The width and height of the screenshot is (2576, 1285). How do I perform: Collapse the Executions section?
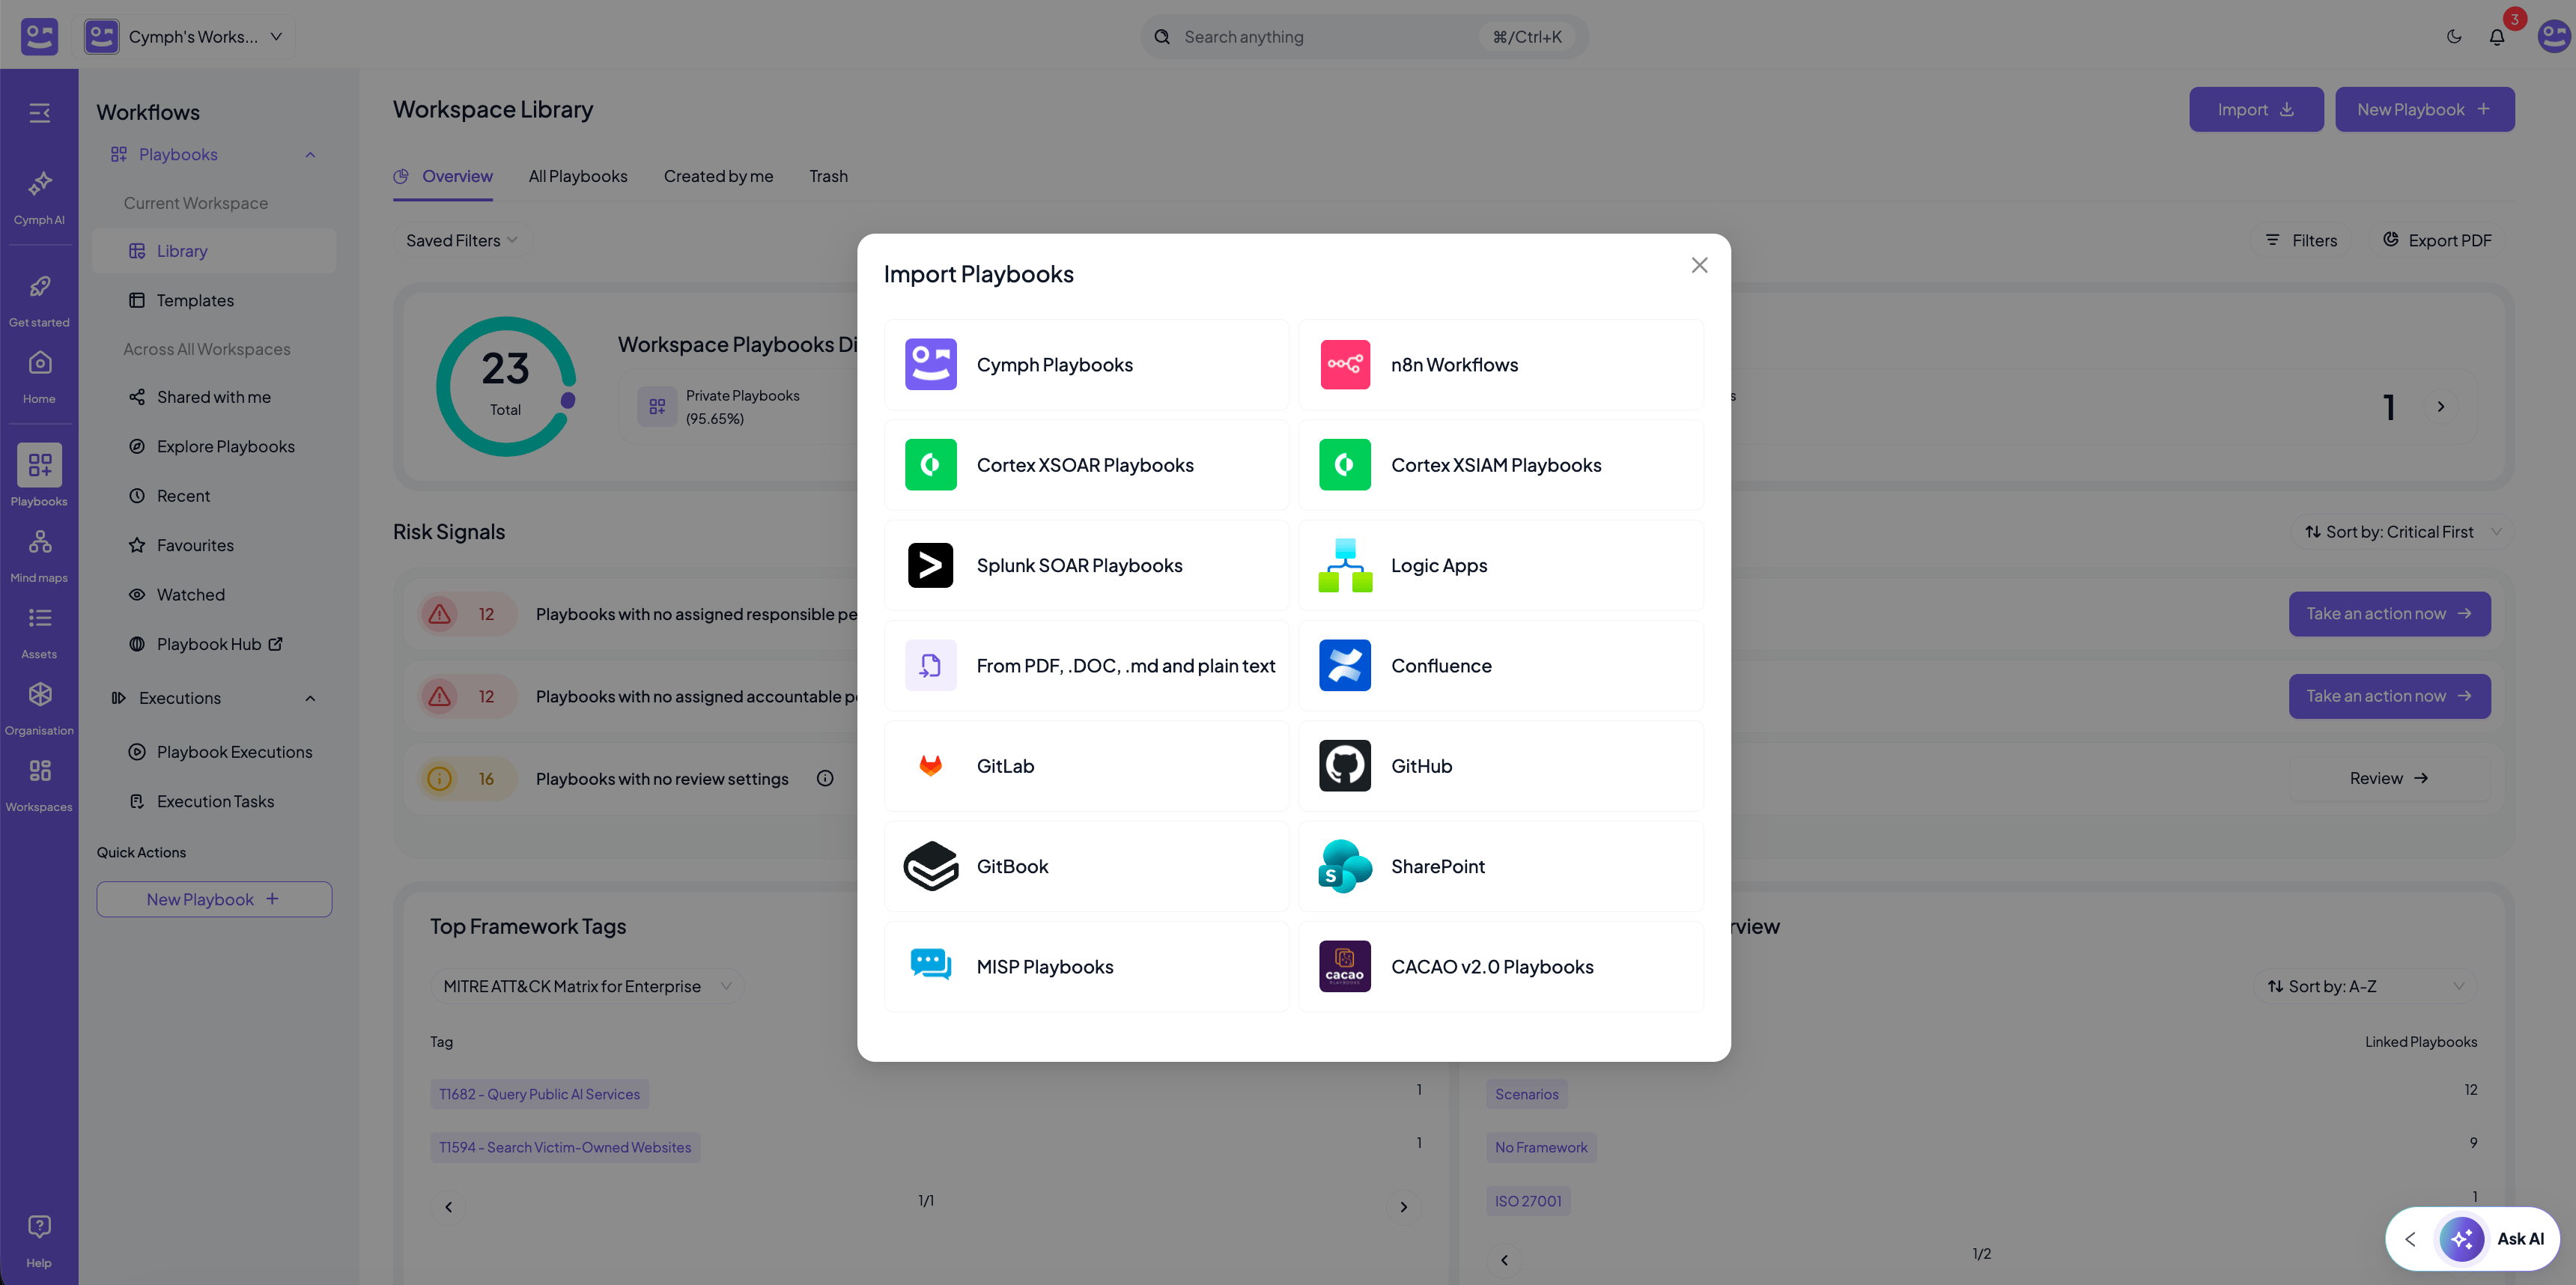(x=310, y=698)
